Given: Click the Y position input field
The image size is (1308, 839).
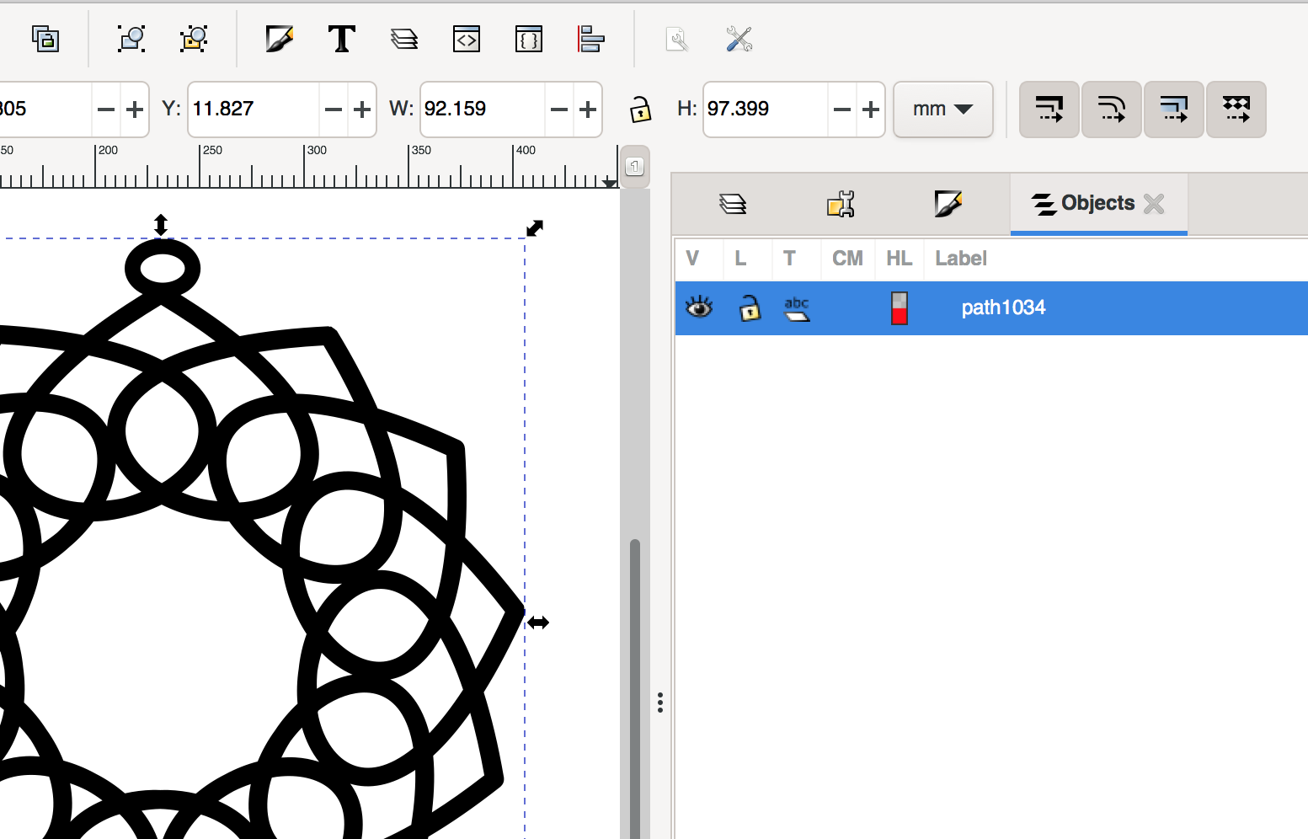Looking at the screenshot, I should tap(253, 110).
